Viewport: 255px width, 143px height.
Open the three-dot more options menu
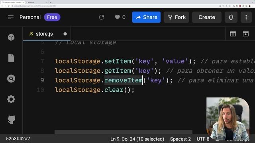(246, 17)
